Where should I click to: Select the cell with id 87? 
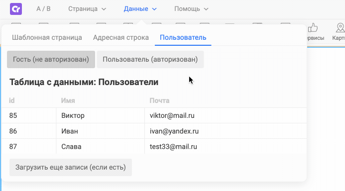[x=29, y=146]
